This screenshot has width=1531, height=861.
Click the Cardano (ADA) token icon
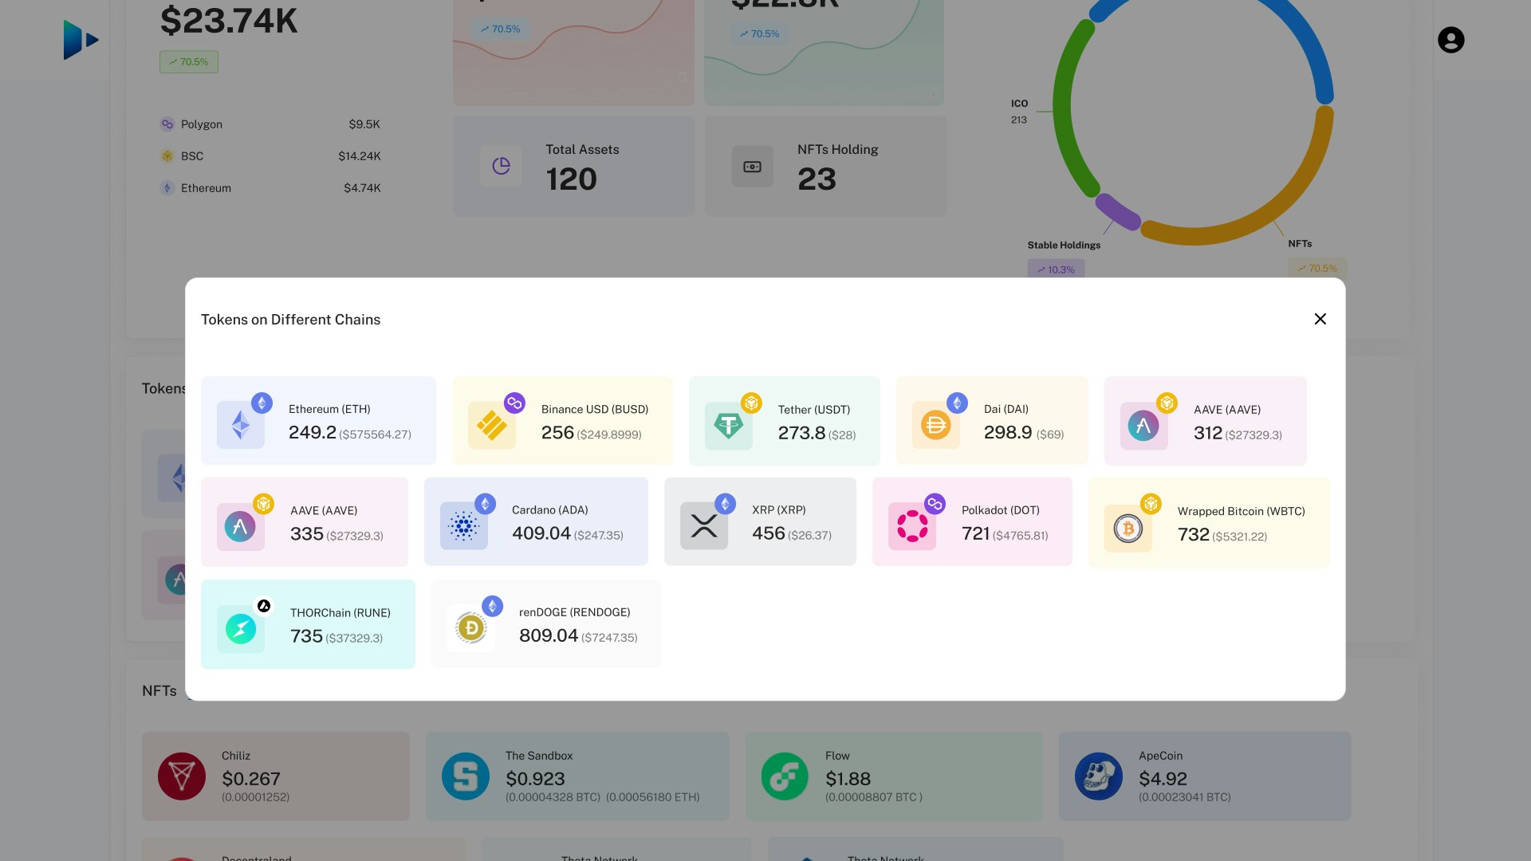tap(464, 526)
